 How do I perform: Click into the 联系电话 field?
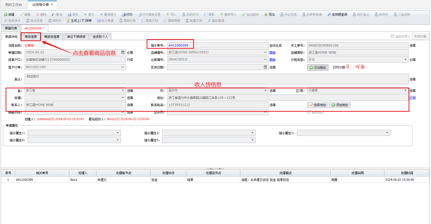[x=218, y=105]
